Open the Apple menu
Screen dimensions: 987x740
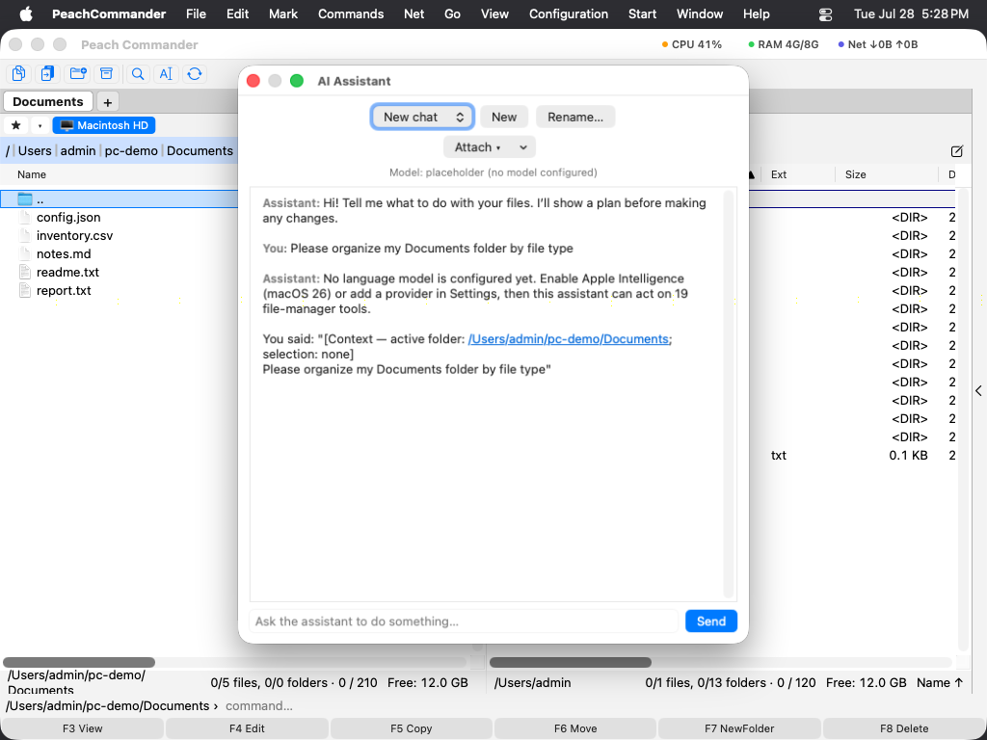point(26,13)
